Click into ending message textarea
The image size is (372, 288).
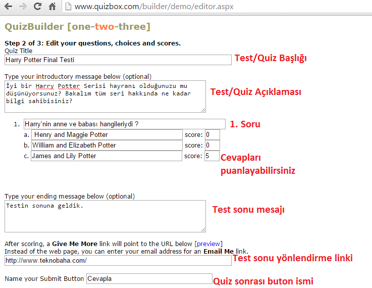coord(105,216)
